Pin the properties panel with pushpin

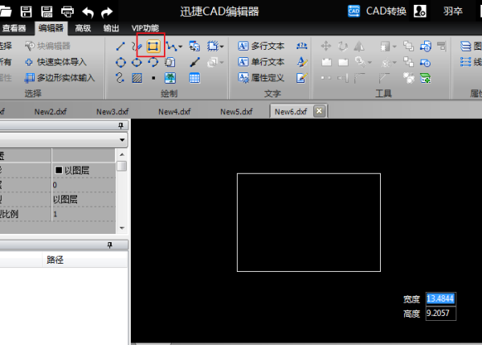(122, 126)
